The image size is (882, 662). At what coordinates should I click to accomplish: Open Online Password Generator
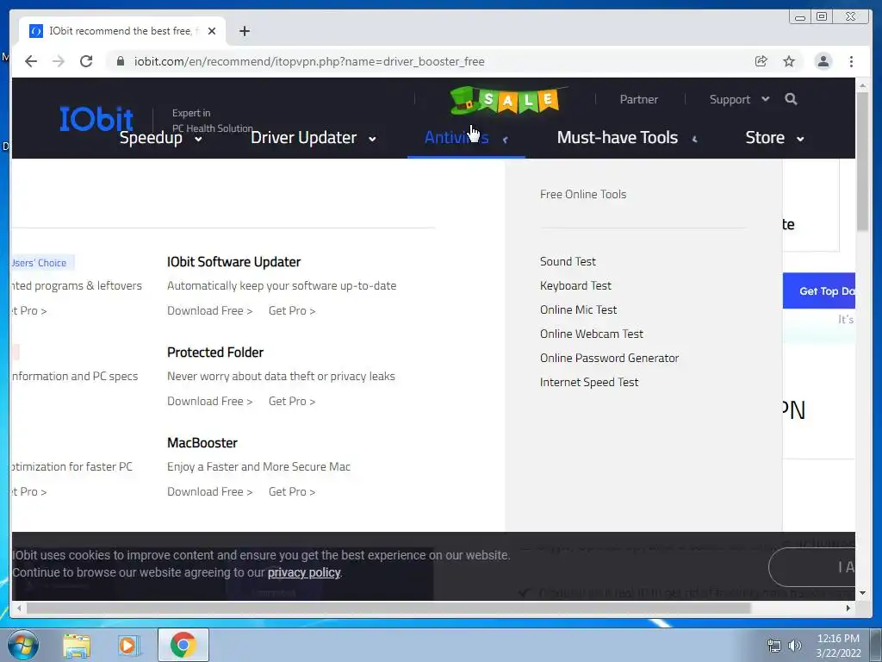click(x=609, y=358)
